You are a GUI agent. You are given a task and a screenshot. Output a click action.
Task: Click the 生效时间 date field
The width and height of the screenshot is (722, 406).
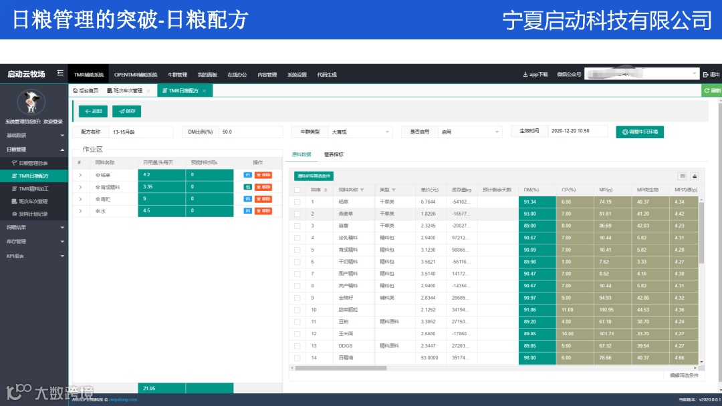578,131
